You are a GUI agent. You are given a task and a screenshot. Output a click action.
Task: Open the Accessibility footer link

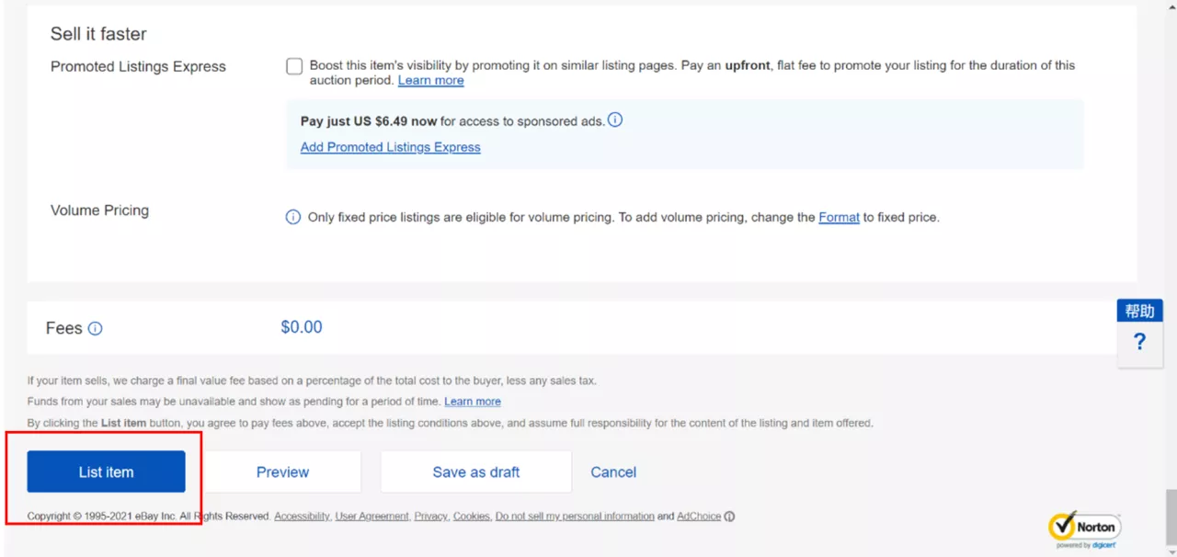[302, 517]
